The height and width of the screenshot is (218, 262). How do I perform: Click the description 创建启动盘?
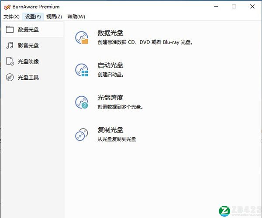coord(110,75)
